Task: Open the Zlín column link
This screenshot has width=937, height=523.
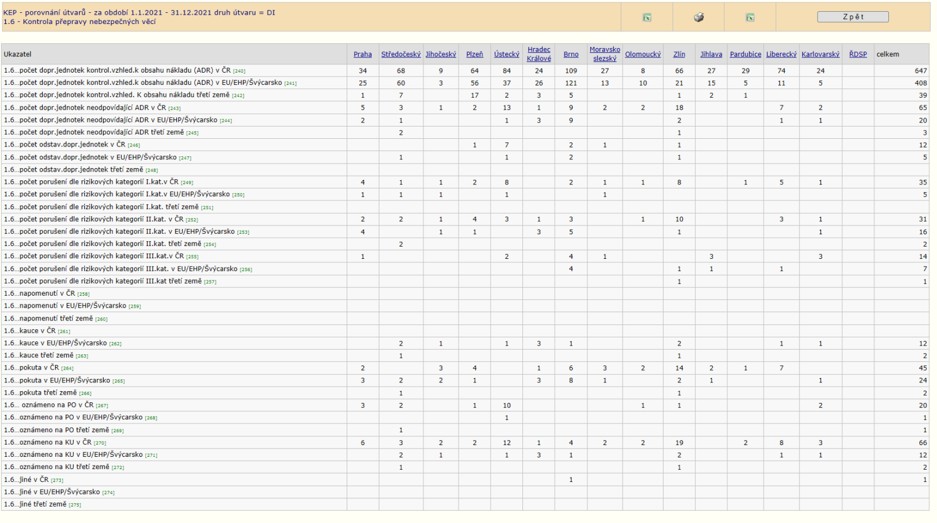Action: click(x=679, y=54)
